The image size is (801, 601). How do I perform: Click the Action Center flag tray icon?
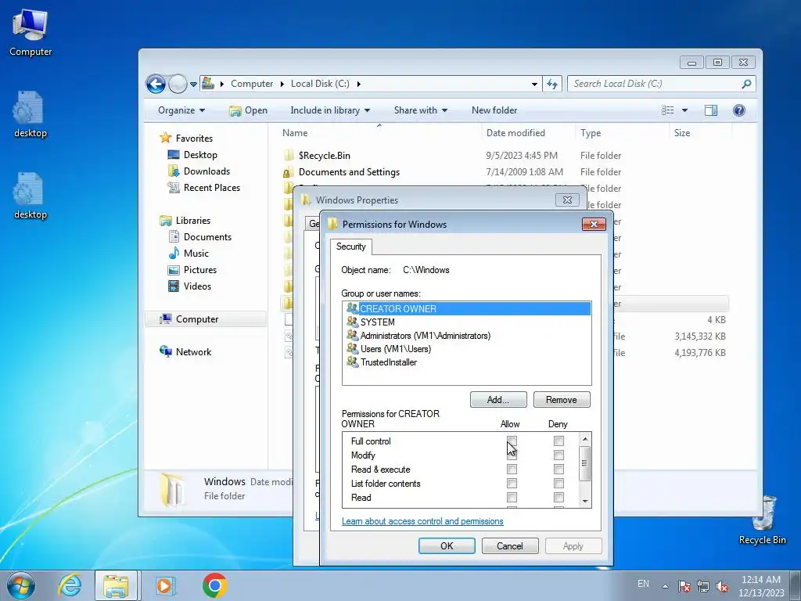pyautogui.click(x=684, y=586)
